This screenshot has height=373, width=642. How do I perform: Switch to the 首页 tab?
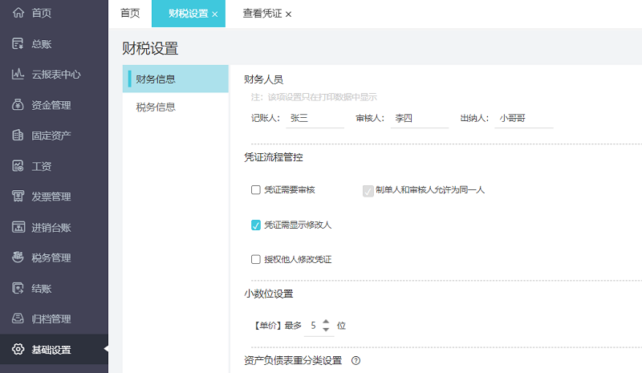click(x=129, y=14)
